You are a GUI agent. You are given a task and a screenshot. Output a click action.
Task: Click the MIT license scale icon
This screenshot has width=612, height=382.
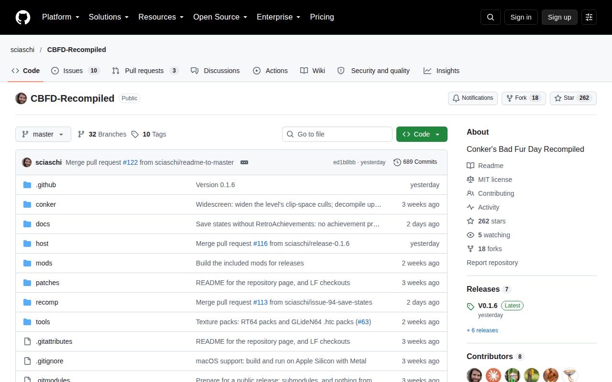pyautogui.click(x=470, y=180)
